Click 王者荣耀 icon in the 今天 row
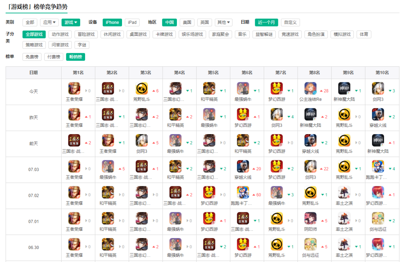403x262 pixels. [x=74, y=89]
